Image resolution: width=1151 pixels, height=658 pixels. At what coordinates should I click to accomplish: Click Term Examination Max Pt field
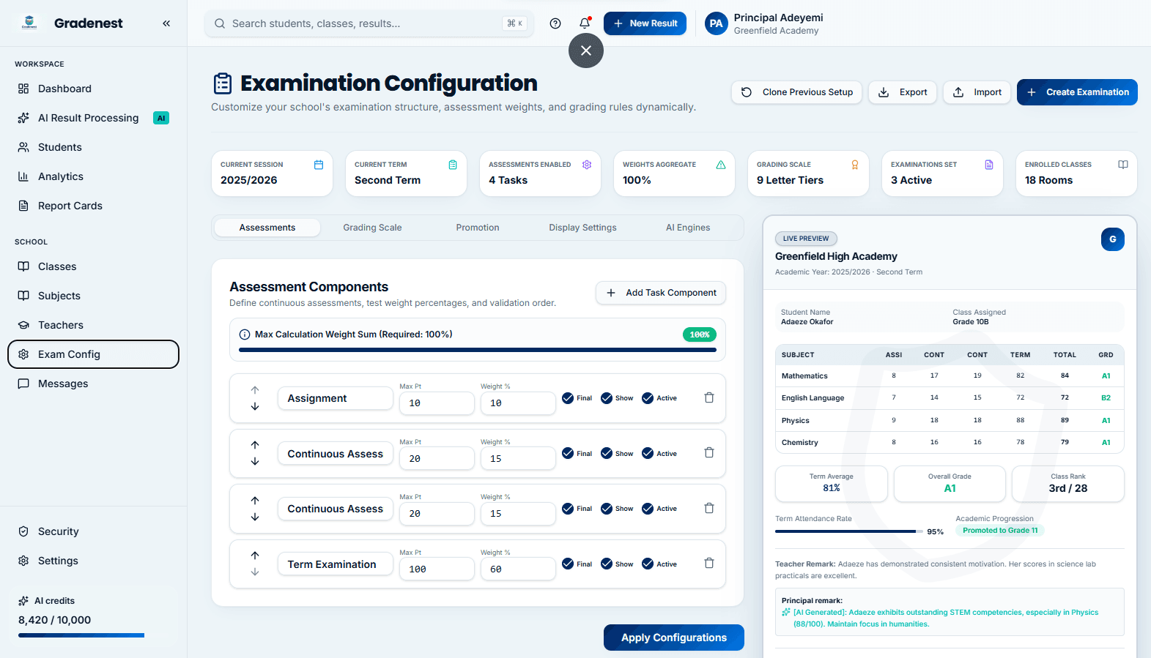click(437, 569)
